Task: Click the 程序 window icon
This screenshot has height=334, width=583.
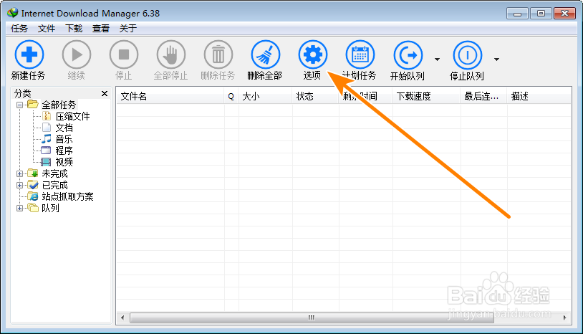Action: click(46, 151)
